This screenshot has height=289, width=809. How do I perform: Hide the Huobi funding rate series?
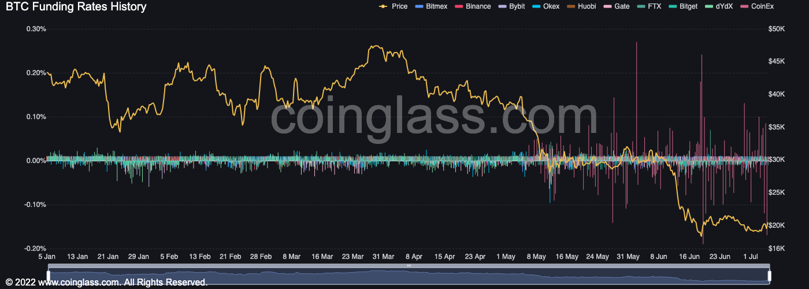click(581, 6)
